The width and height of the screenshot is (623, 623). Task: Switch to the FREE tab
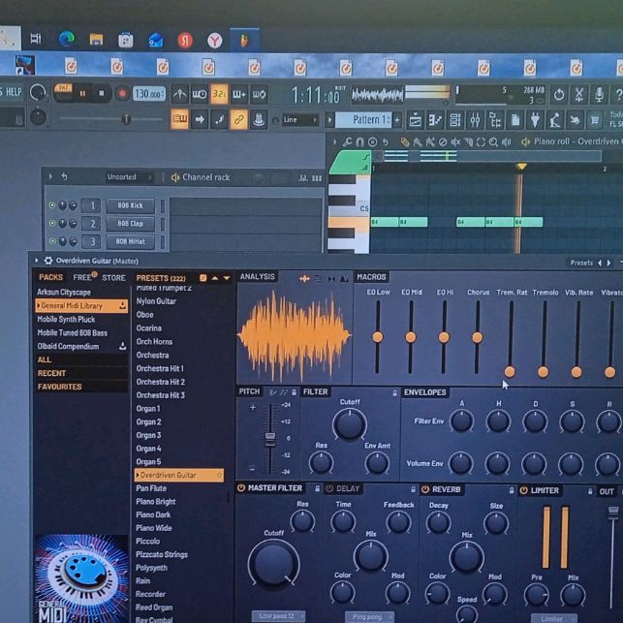82,277
